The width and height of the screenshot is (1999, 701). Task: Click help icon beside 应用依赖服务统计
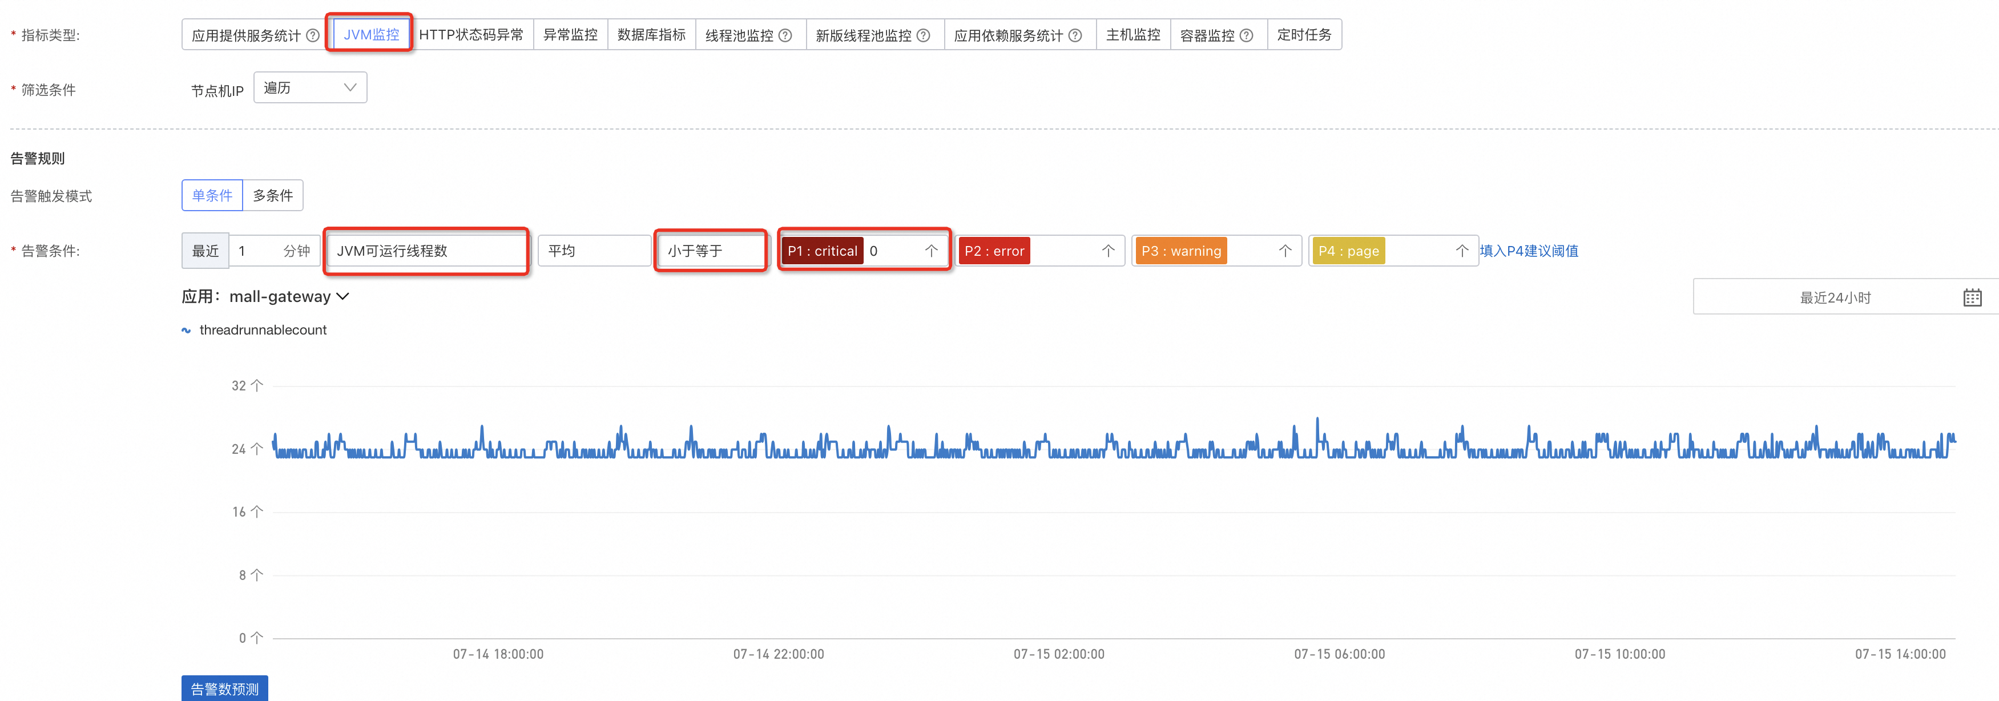click(1075, 35)
